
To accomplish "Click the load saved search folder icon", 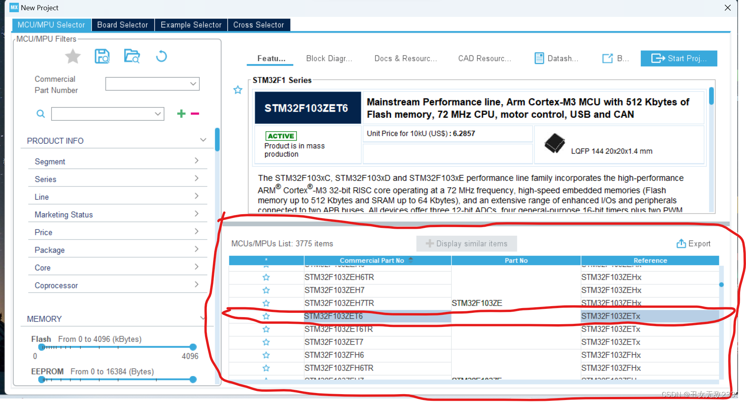I will (x=132, y=57).
